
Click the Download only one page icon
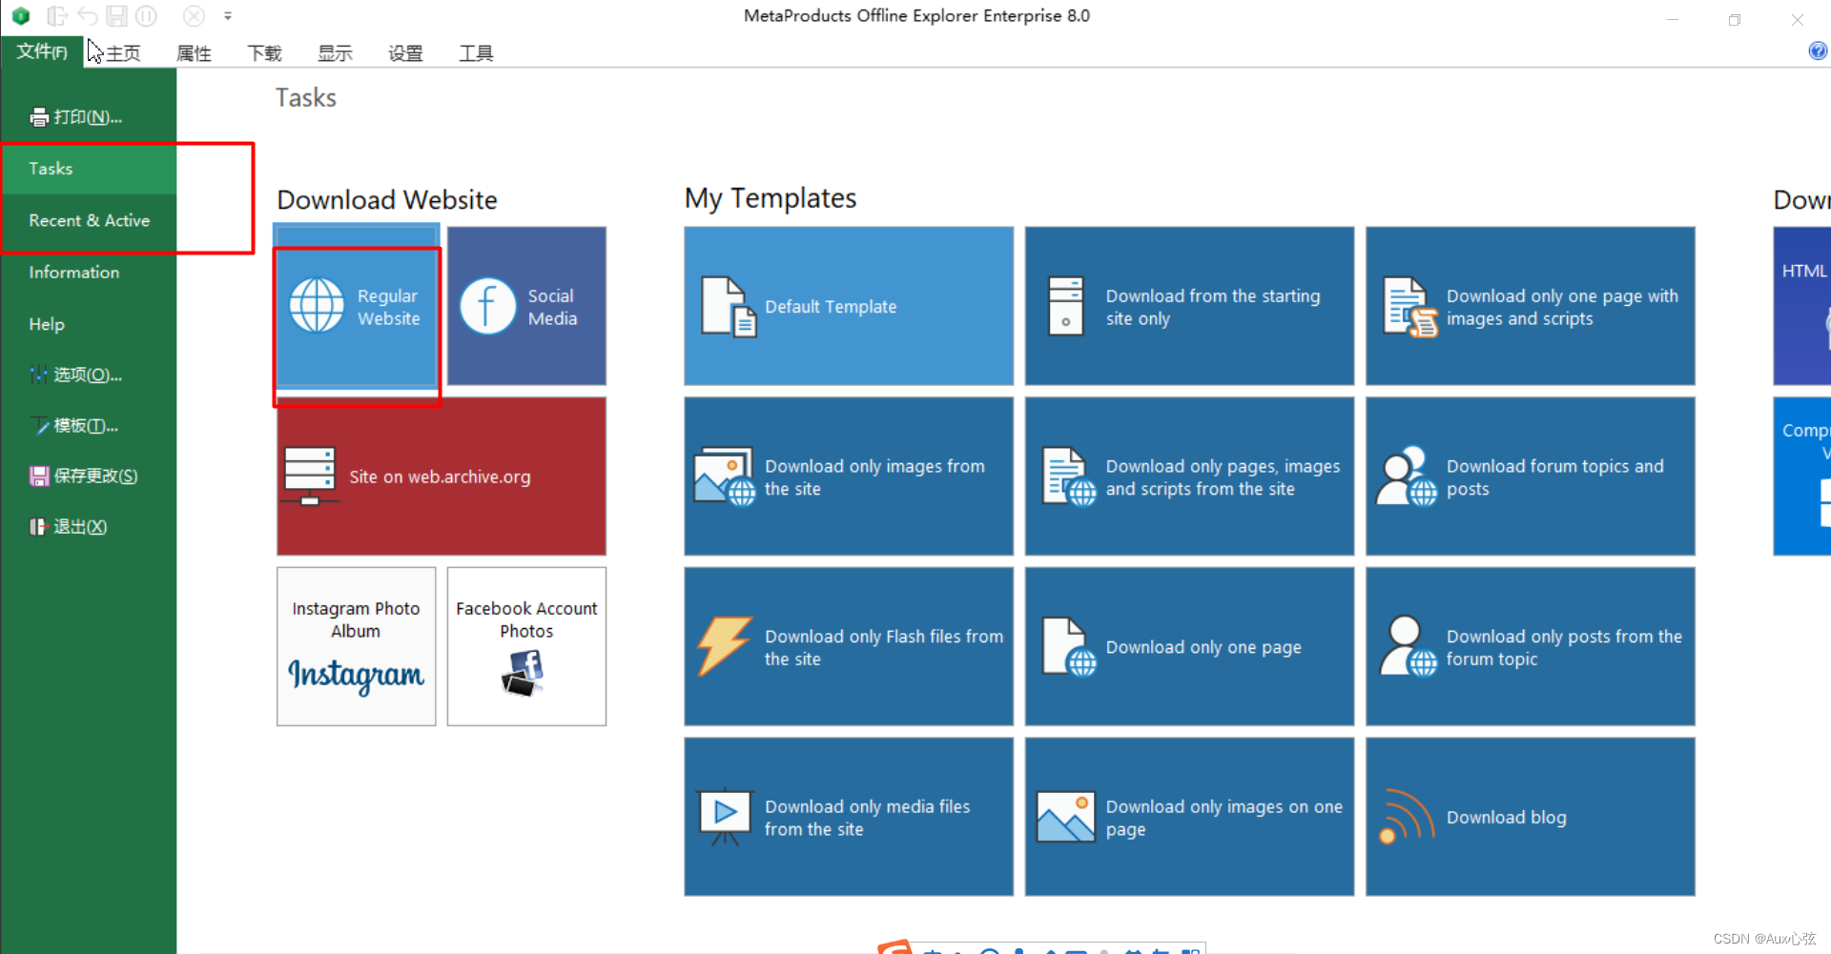pyautogui.click(x=1069, y=646)
